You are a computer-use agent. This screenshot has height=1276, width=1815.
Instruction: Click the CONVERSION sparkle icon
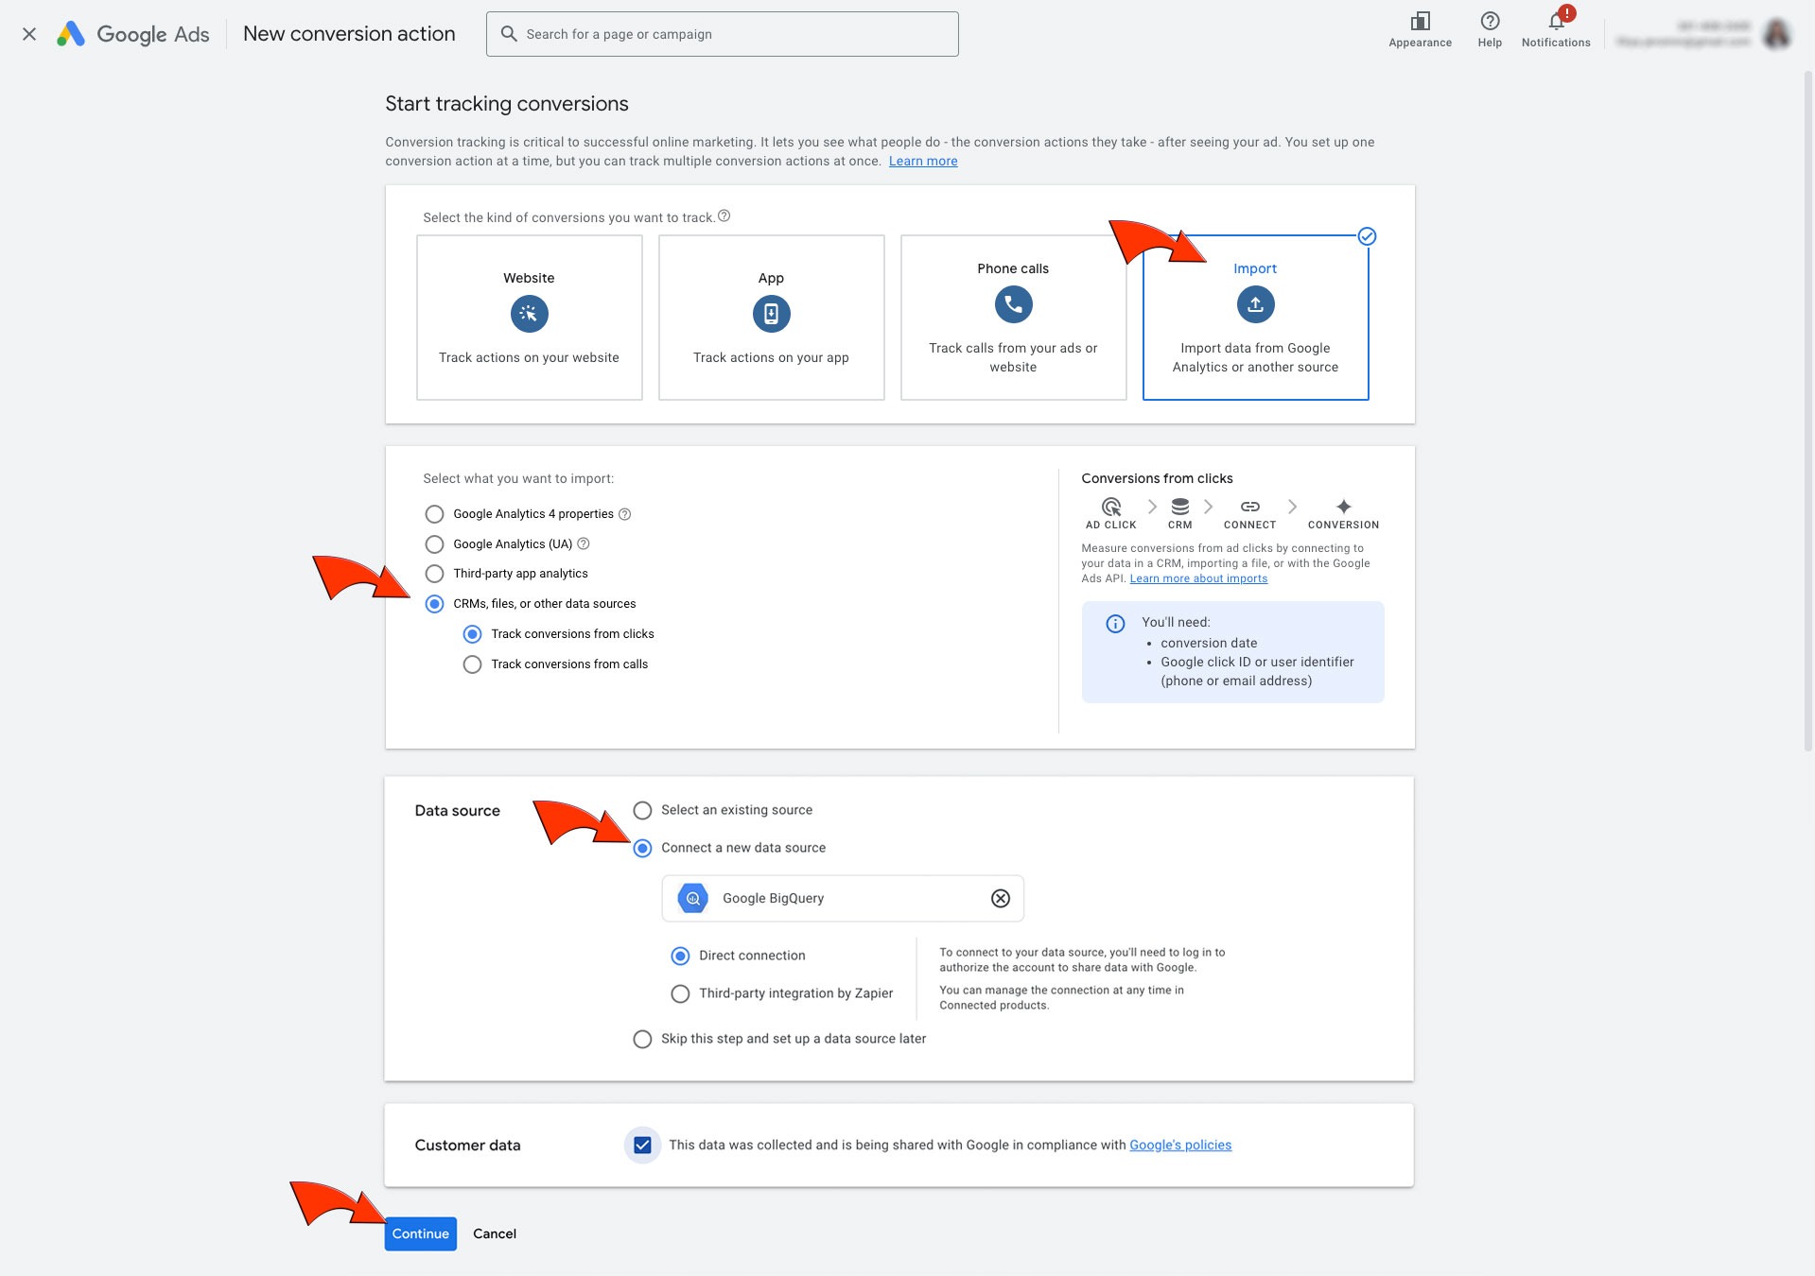point(1343,507)
